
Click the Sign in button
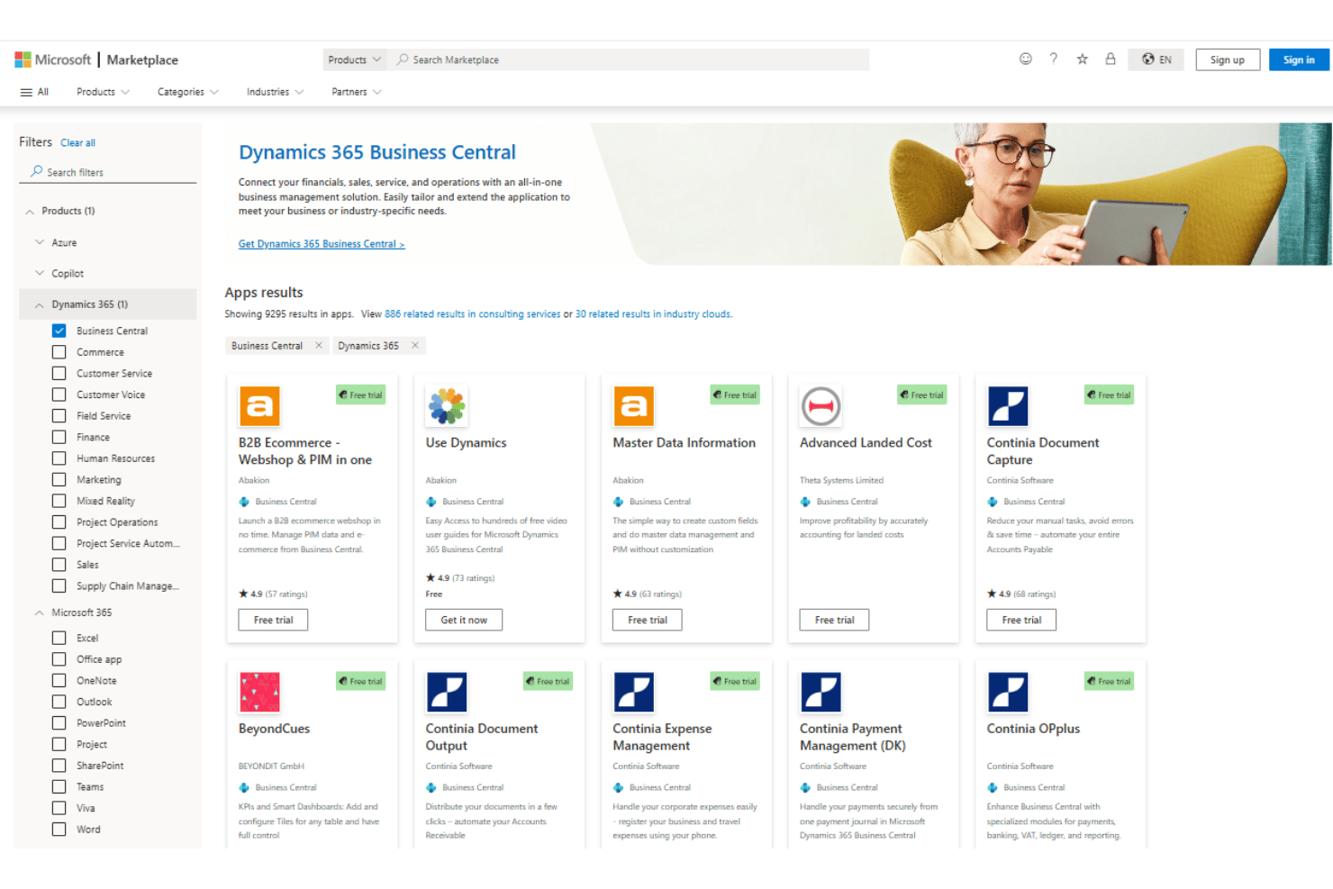[1299, 59]
